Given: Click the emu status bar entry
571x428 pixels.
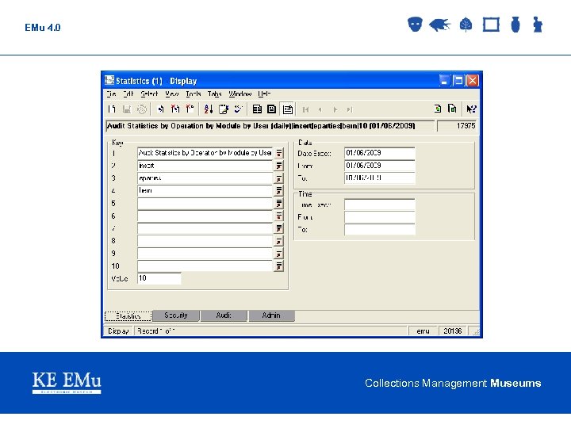Looking at the screenshot, I should (423, 331).
